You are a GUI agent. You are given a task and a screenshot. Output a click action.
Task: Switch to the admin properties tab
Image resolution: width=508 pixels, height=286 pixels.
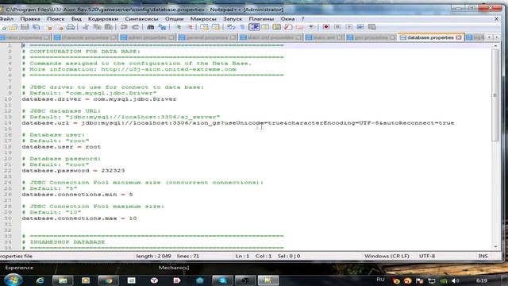click(x=147, y=37)
